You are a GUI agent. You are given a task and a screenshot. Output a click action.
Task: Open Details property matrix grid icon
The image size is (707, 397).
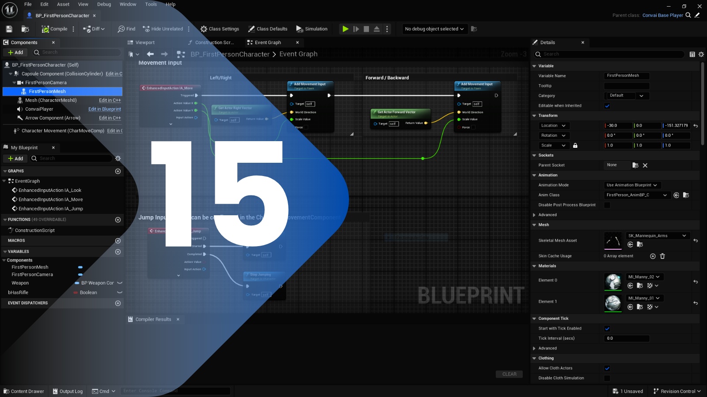(x=692, y=54)
